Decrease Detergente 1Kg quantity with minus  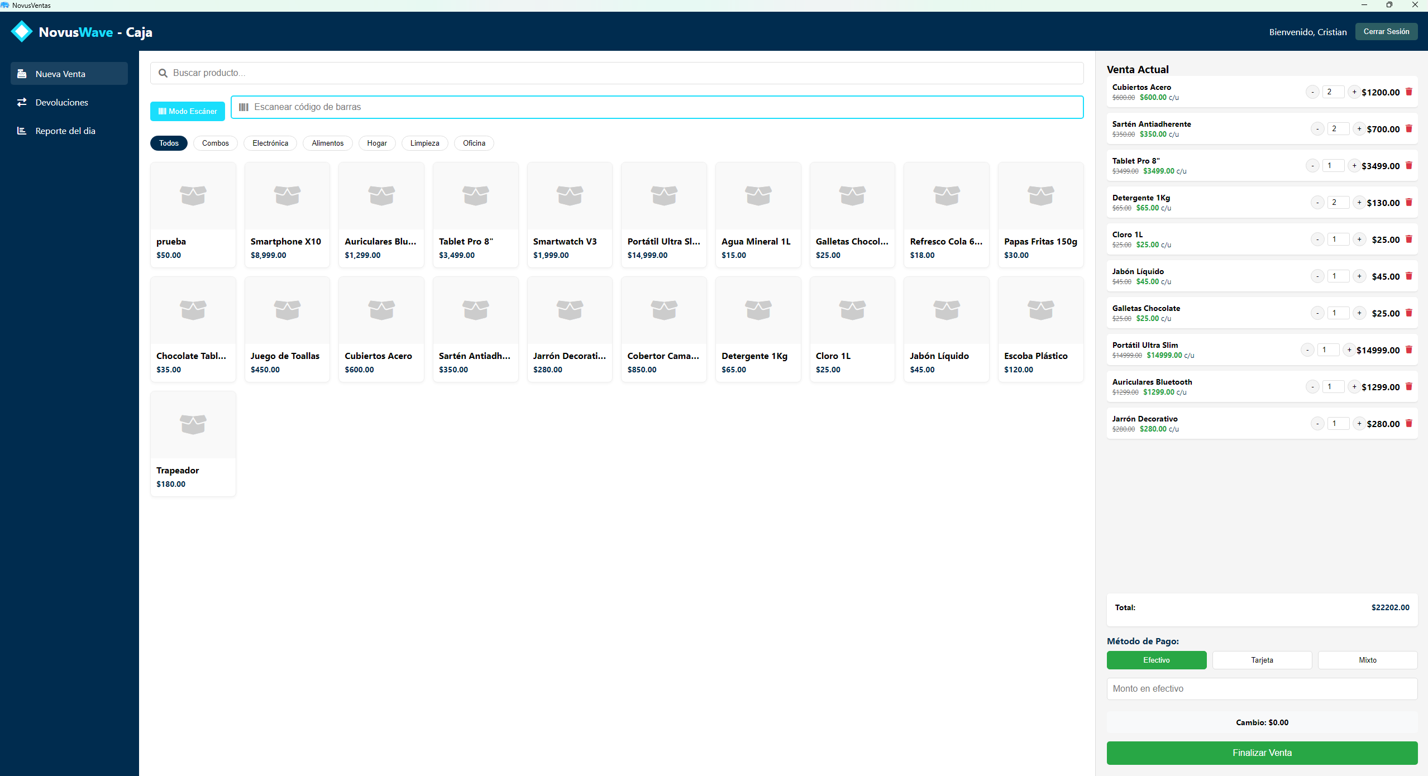[1317, 203]
